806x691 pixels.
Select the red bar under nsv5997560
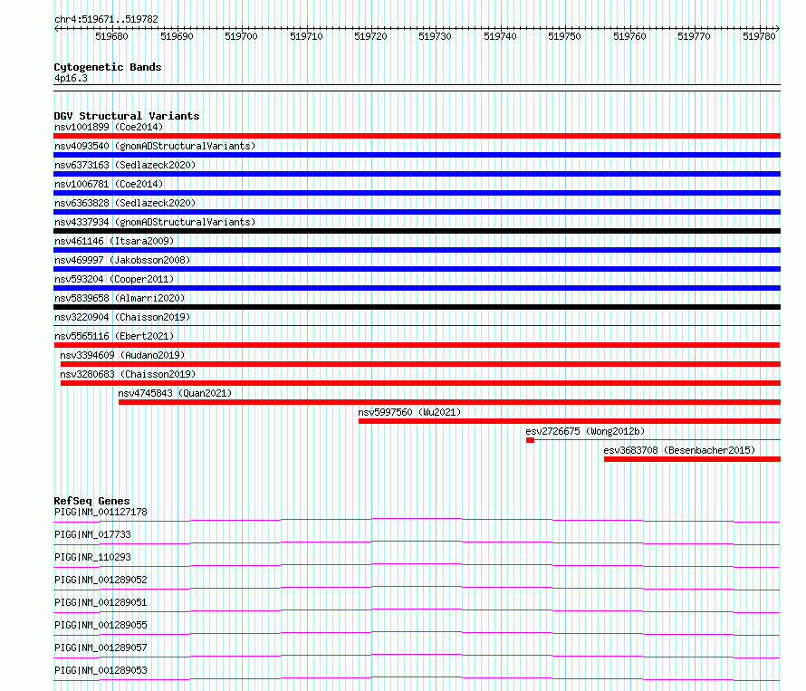(x=570, y=421)
